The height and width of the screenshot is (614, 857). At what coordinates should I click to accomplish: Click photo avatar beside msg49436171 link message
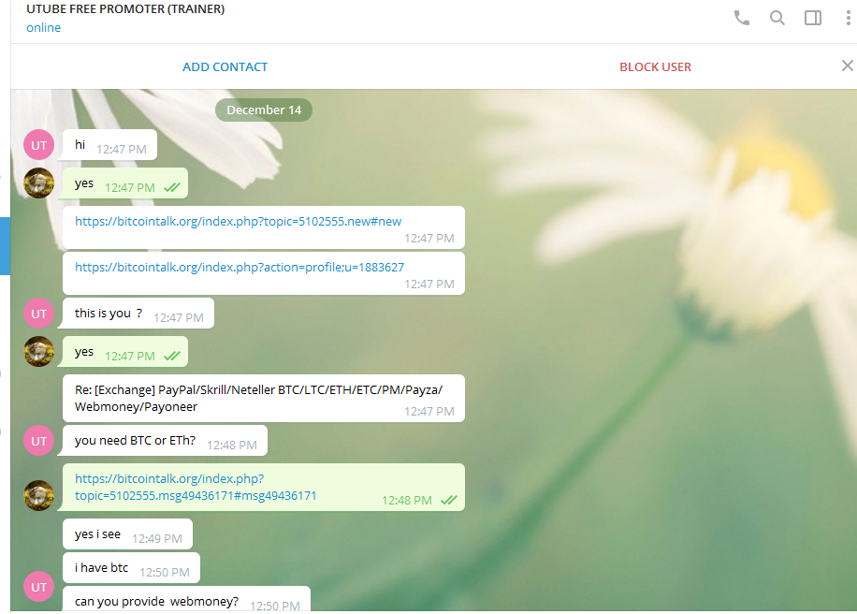[x=38, y=495]
